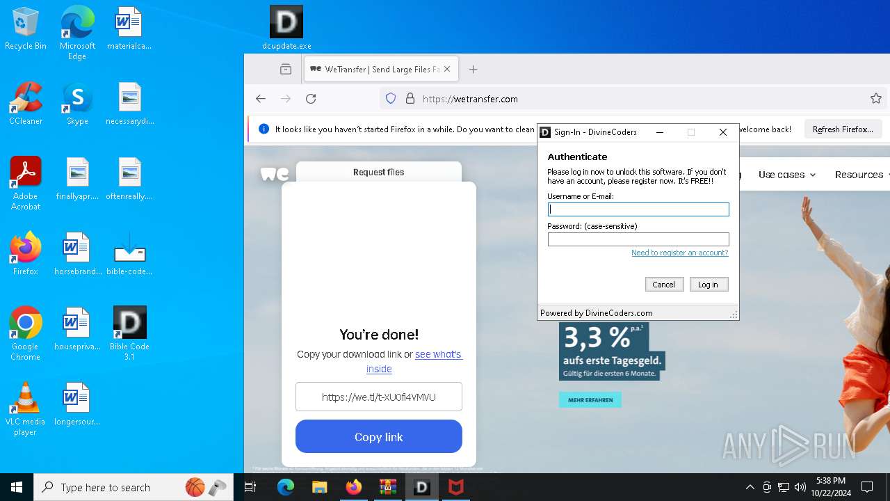
Task: Select the finallyapr... image file icon
Action: click(77, 179)
